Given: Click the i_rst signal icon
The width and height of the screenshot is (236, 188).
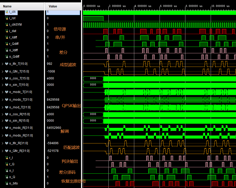Looking at the screenshot, I should pyautogui.click(x=7, y=18).
